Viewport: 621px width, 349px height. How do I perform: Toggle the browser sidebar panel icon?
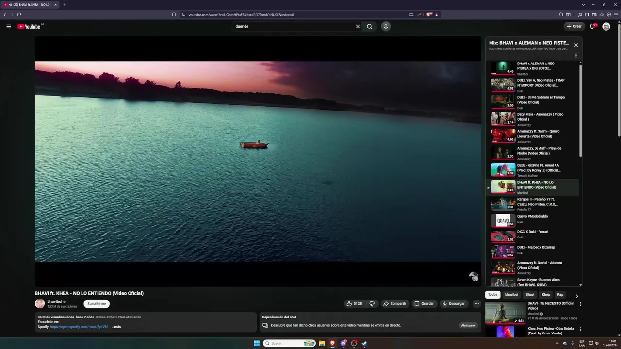coord(587,15)
